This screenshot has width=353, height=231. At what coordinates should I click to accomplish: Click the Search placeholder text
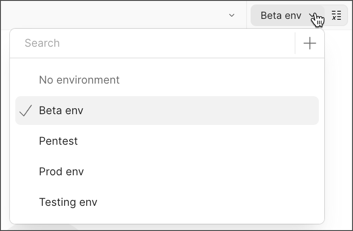(42, 43)
